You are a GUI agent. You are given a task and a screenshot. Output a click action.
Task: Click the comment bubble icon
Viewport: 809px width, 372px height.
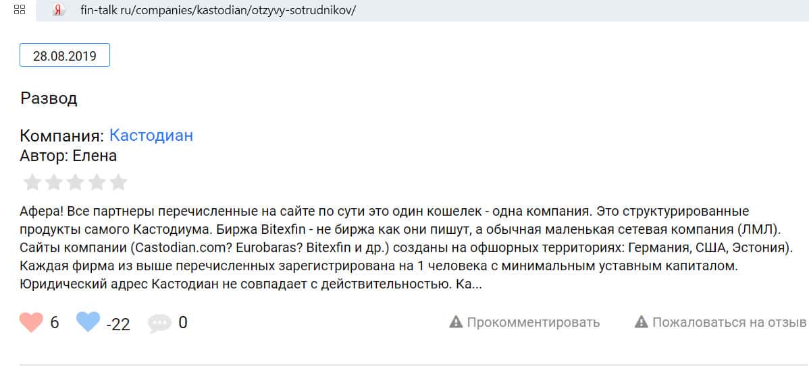(x=160, y=323)
